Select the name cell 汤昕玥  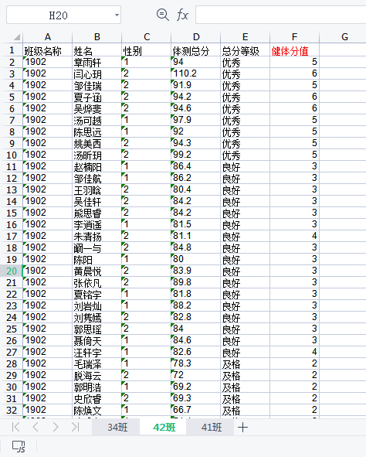[97, 155]
